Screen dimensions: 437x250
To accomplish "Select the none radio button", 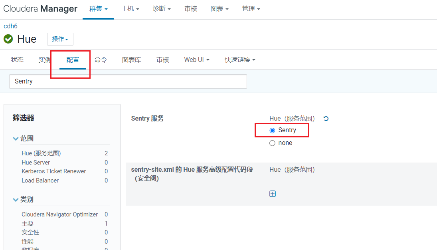I will [x=272, y=143].
